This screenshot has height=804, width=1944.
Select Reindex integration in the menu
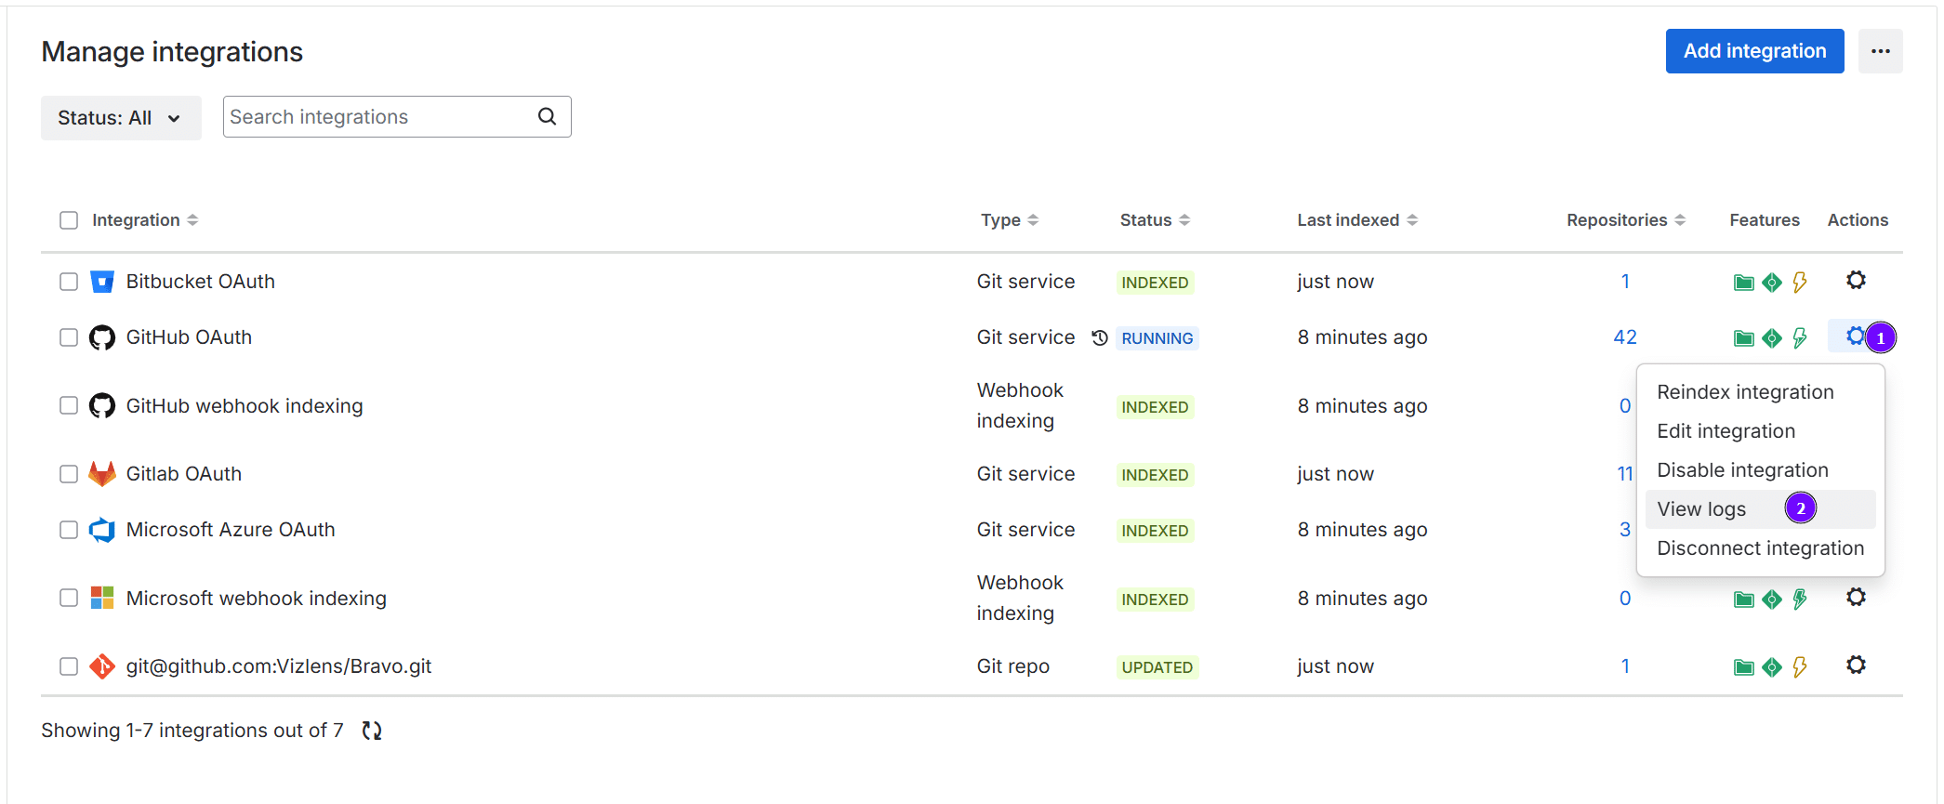(x=1745, y=392)
